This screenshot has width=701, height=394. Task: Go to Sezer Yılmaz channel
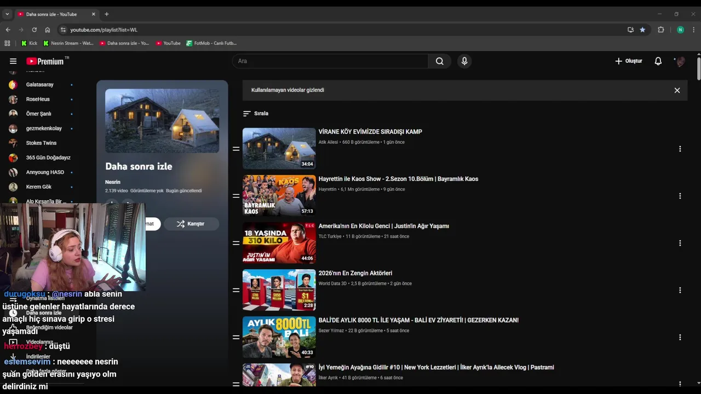click(331, 331)
